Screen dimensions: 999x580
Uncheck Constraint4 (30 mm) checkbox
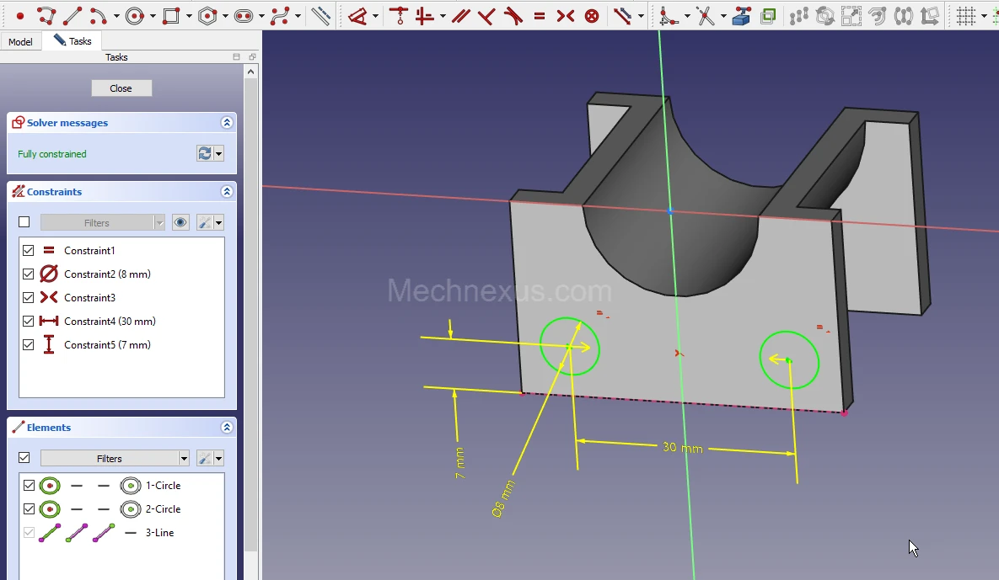coord(29,322)
